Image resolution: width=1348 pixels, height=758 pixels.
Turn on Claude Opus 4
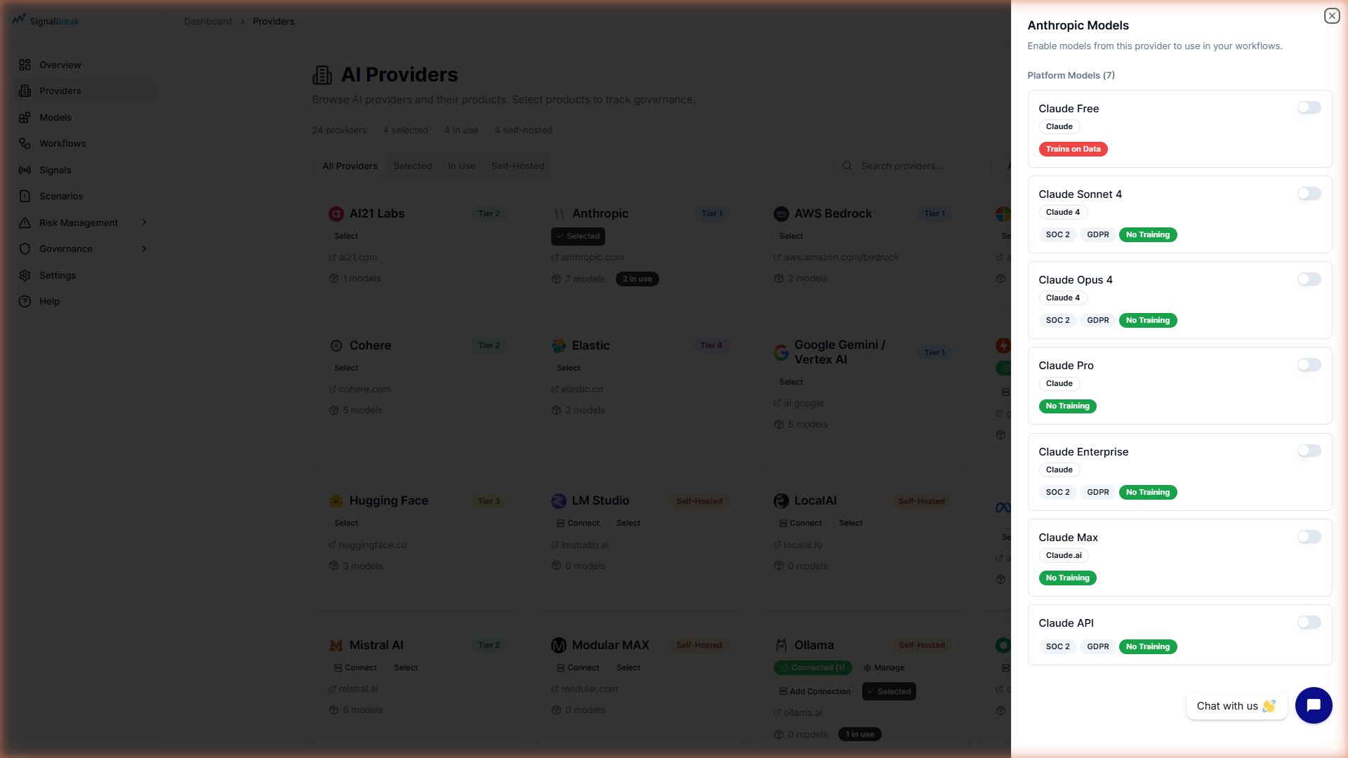coord(1309,279)
